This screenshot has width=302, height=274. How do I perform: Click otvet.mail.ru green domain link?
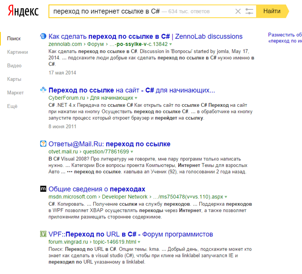click(x=63, y=152)
